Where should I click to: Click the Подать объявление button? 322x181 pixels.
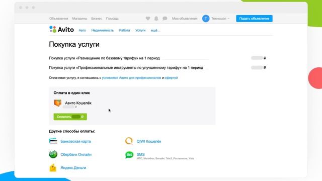pos(254,19)
